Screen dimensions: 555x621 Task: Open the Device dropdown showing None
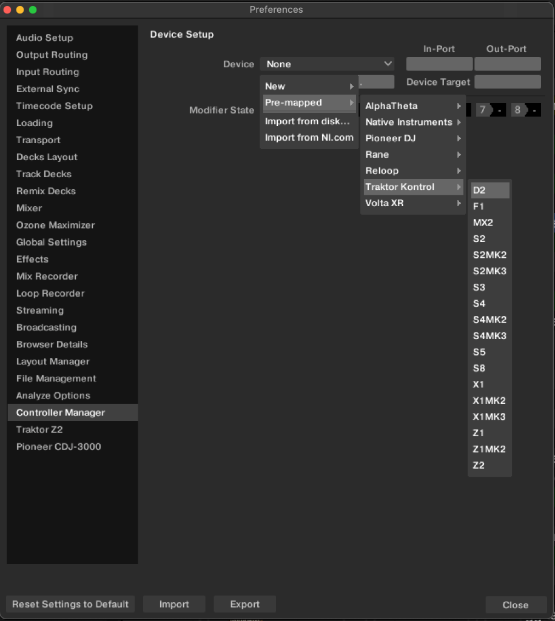(x=327, y=64)
